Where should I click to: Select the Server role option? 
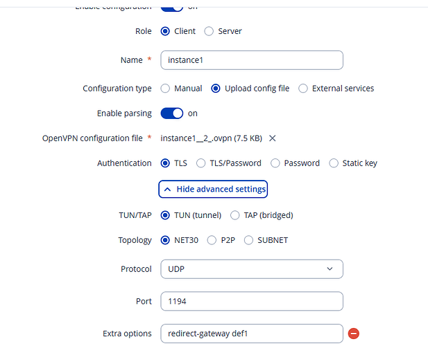click(209, 31)
